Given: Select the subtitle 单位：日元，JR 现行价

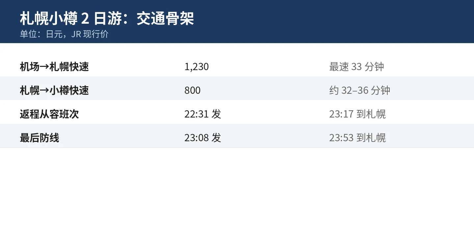Looking at the screenshot, I should point(64,34).
